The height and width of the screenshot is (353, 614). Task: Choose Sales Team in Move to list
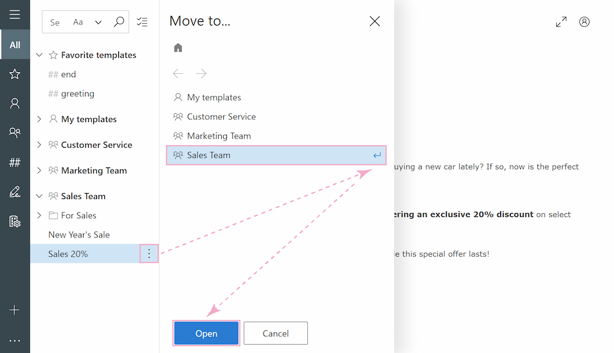point(276,155)
